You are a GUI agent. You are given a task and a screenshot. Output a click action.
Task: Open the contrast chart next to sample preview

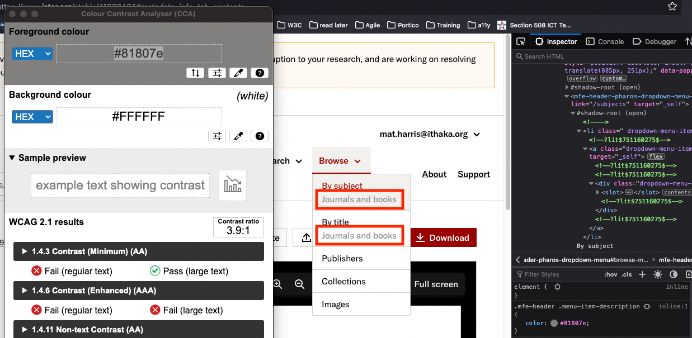point(232,185)
